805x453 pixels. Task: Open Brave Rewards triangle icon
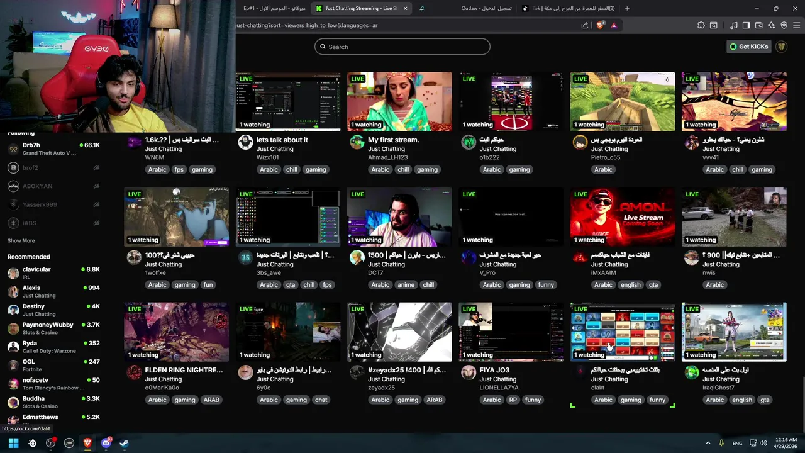coord(614,25)
